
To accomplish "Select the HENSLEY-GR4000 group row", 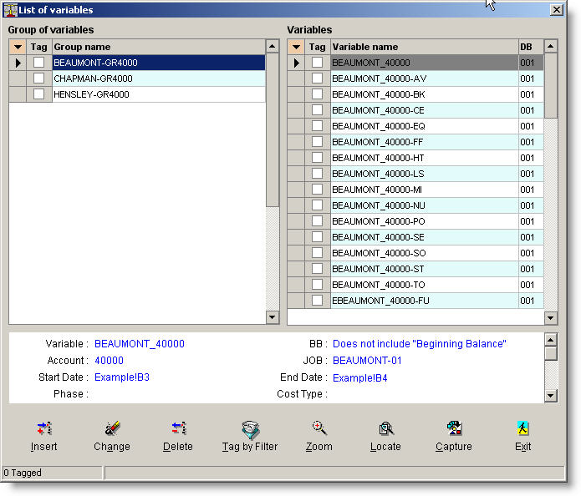I will click(159, 94).
